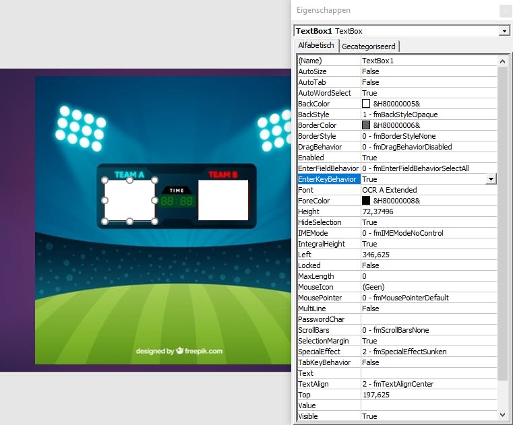Select the PasswordChar property
The image size is (513, 425).
[329, 320]
